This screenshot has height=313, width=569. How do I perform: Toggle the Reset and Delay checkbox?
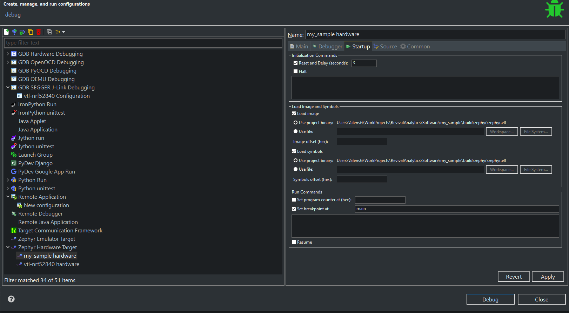295,63
